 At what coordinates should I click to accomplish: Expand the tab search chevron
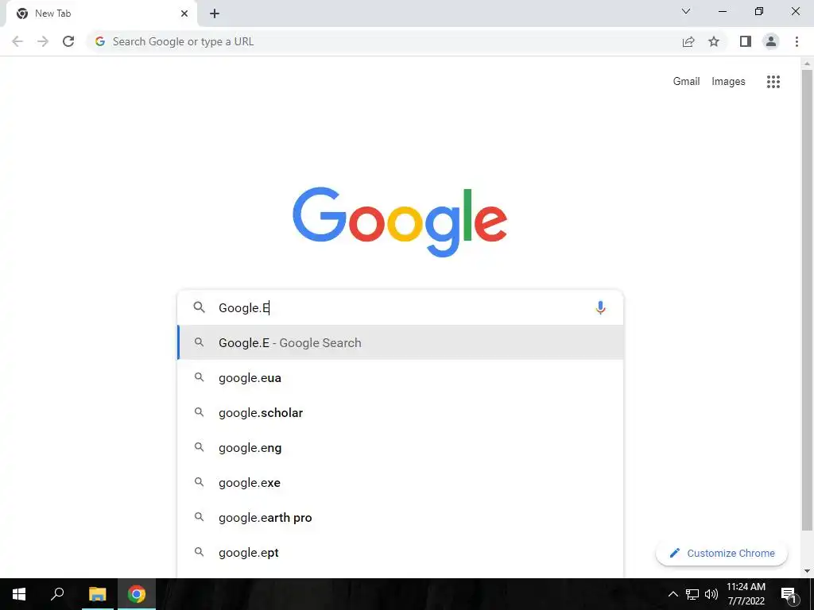[x=686, y=11]
